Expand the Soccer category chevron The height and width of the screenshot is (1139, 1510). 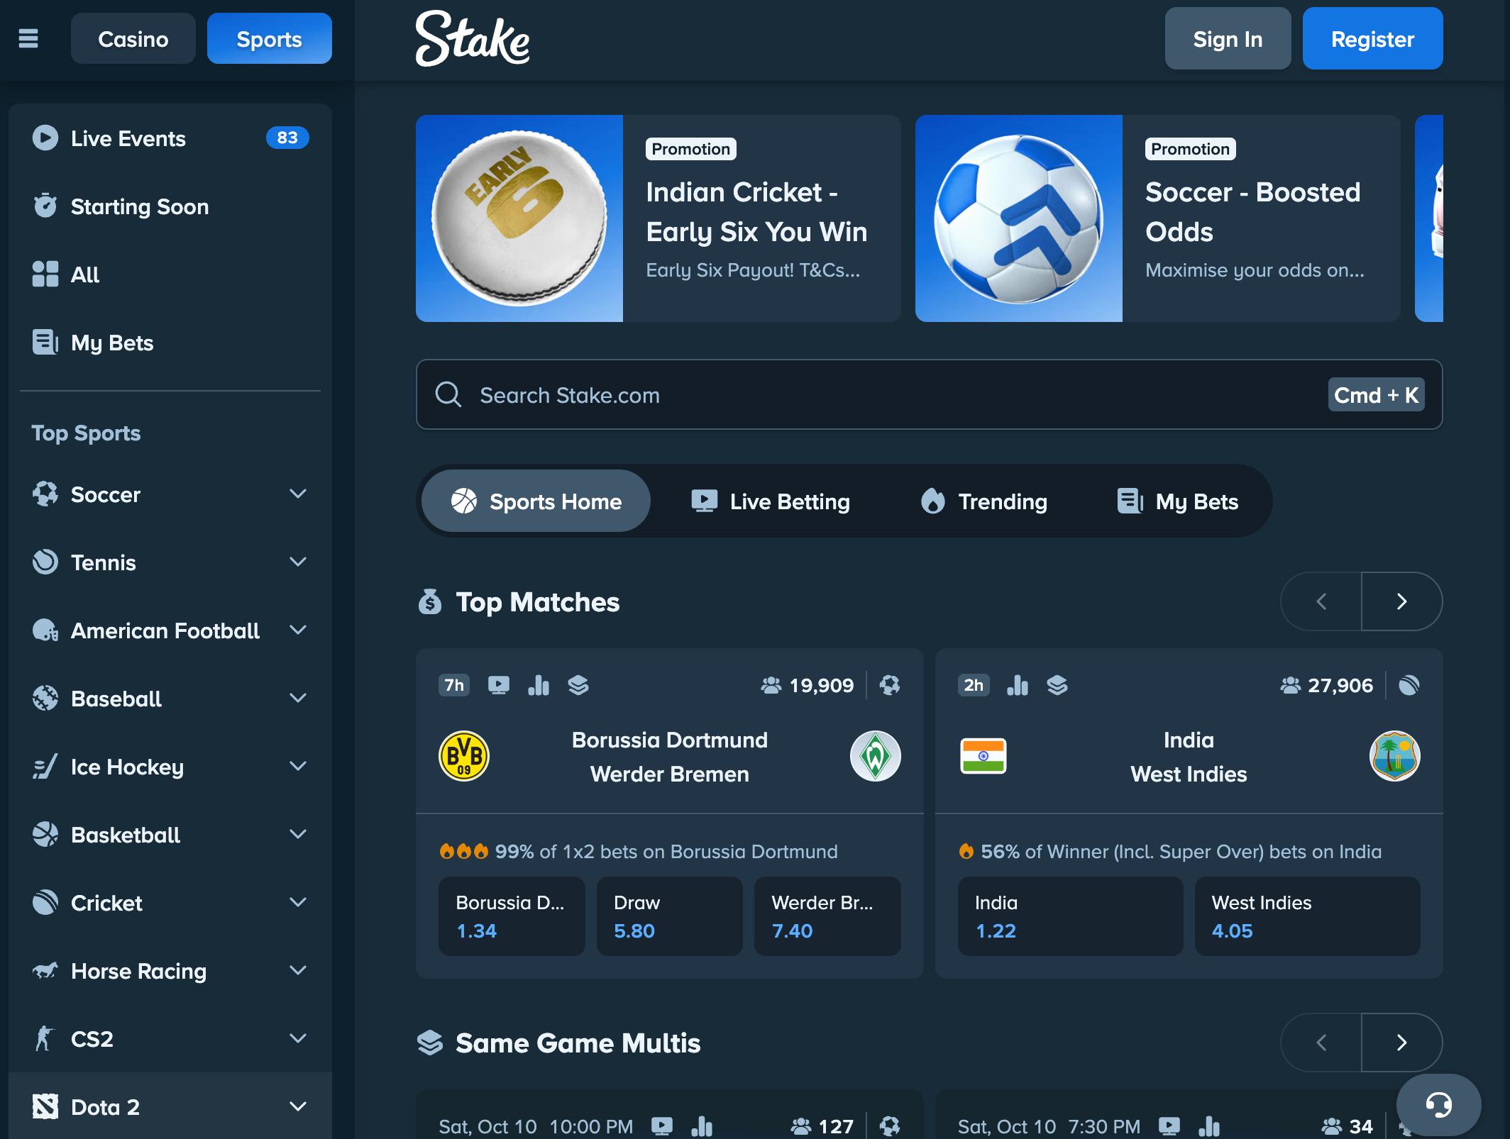pos(298,494)
